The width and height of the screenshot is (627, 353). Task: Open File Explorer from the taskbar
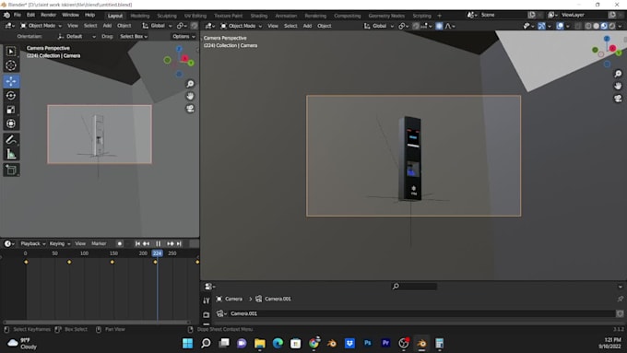259,343
